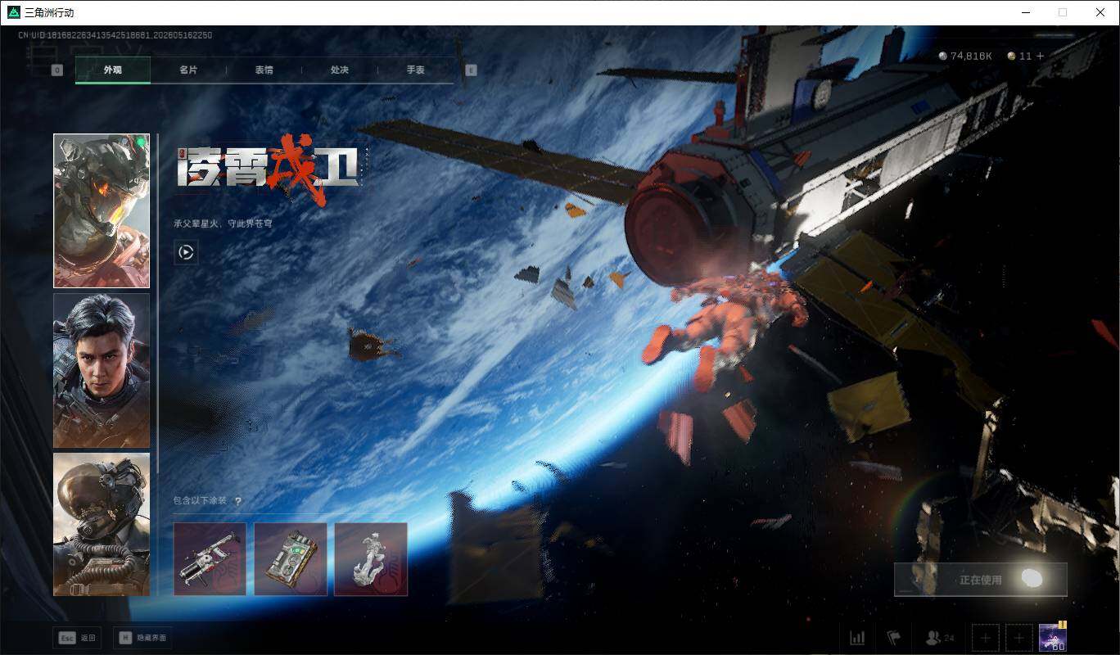Click the Q previous-tab key hint

pyautogui.click(x=57, y=70)
